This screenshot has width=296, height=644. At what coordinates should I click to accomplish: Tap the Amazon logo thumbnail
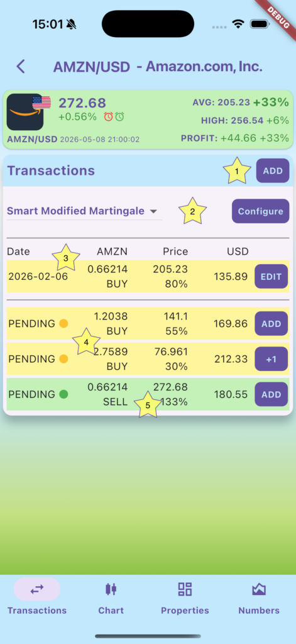pyautogui.click(x=25, y=112)
